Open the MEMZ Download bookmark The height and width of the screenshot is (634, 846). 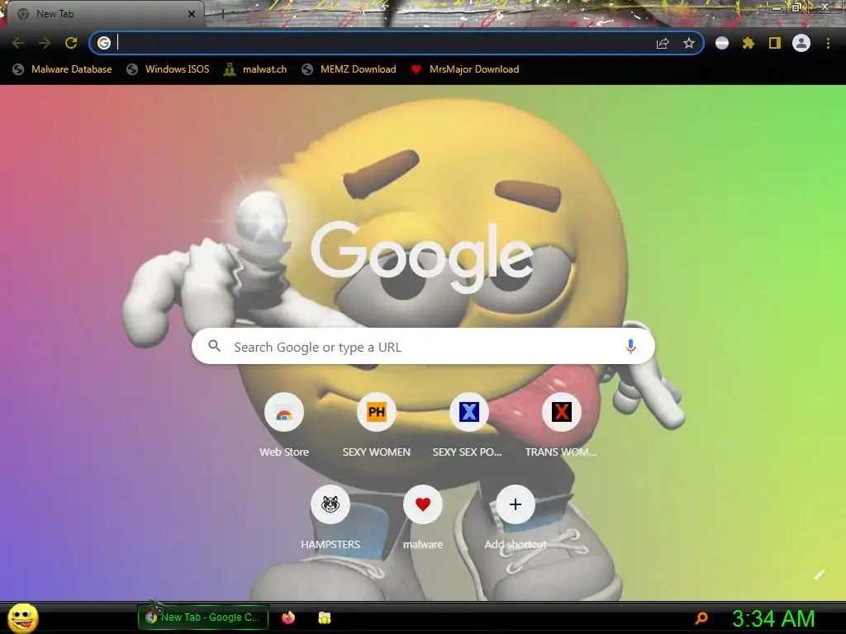(349, 69)
